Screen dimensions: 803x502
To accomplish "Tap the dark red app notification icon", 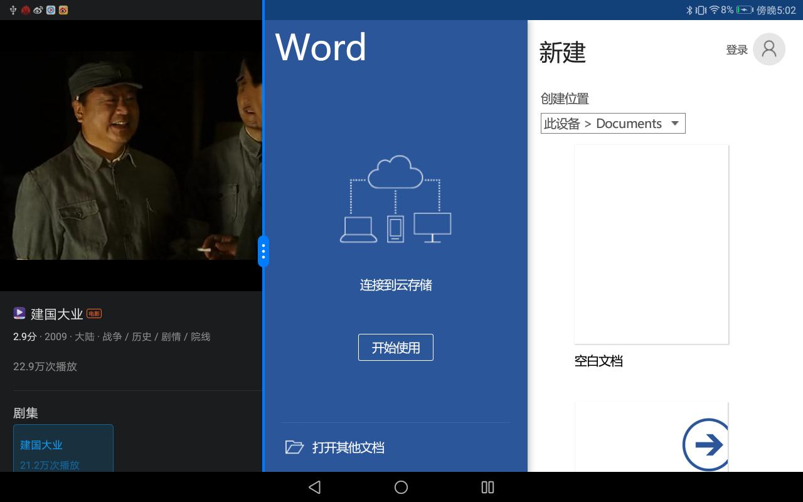I will click(x=26, y=10).
